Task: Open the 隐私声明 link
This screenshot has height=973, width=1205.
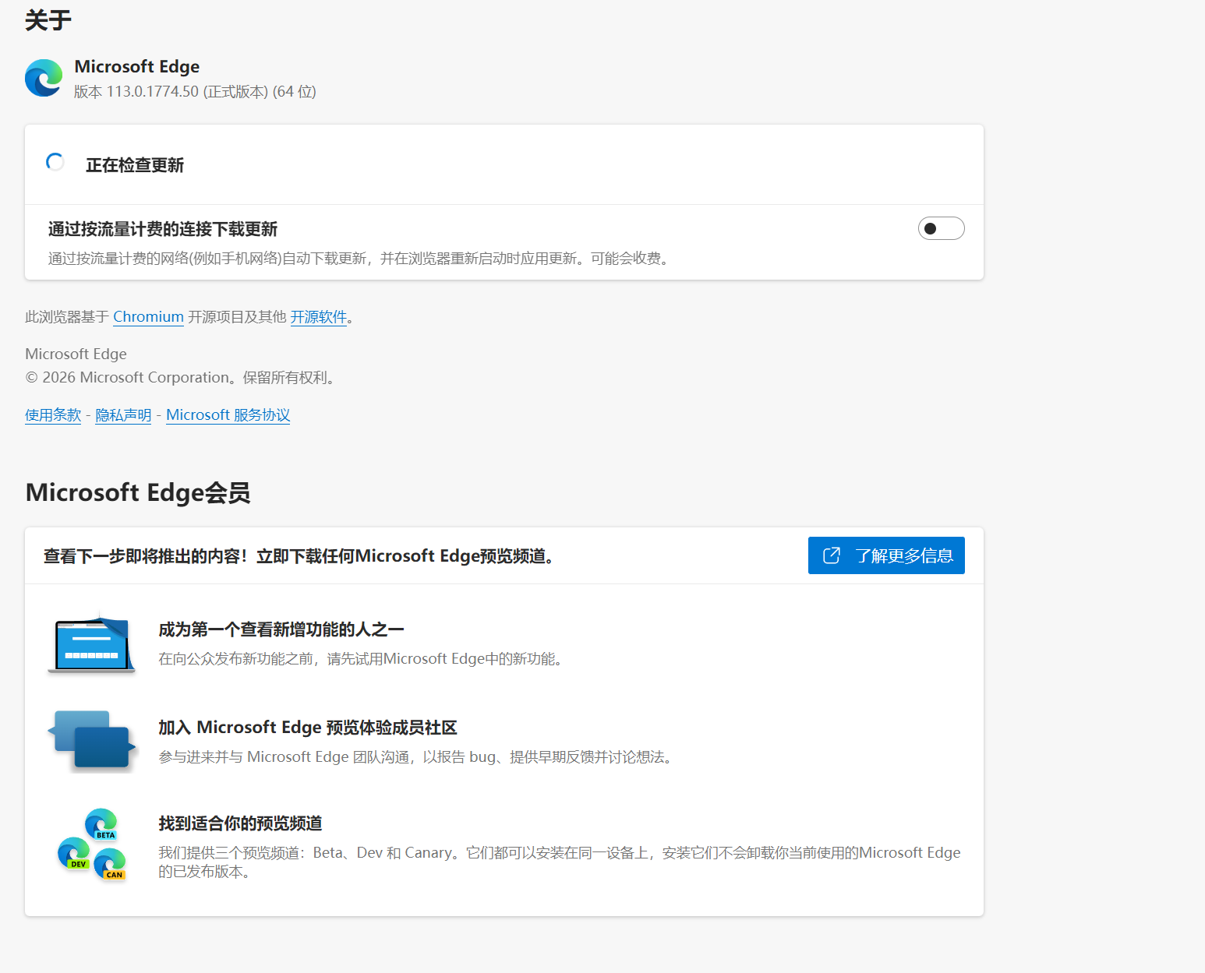Action: coord(123,414)
